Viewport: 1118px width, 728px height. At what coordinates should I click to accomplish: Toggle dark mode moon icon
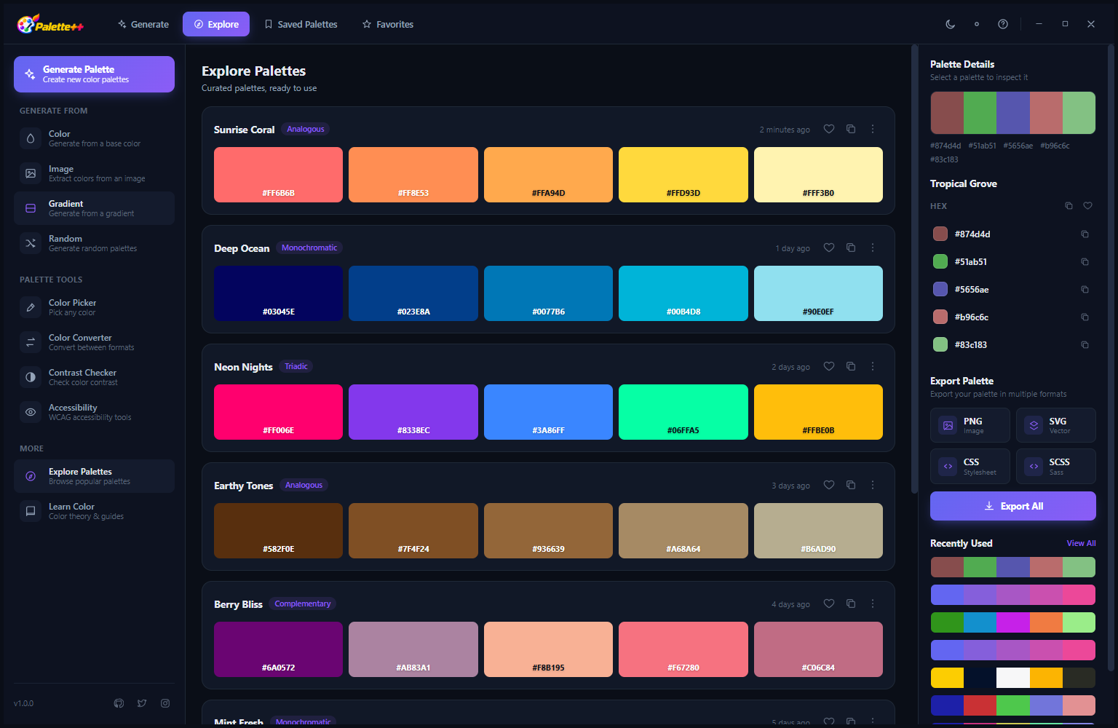click(950, 24)
